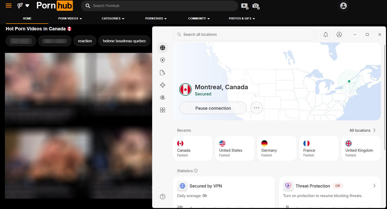The width and height of the screenshot is (387, 209).
Task: Click the website logo in the header
Action: pos(55,6)
